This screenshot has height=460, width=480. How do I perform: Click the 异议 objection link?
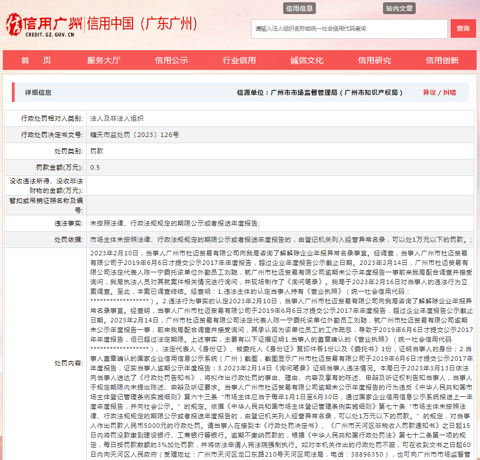[x=429, y=92]
